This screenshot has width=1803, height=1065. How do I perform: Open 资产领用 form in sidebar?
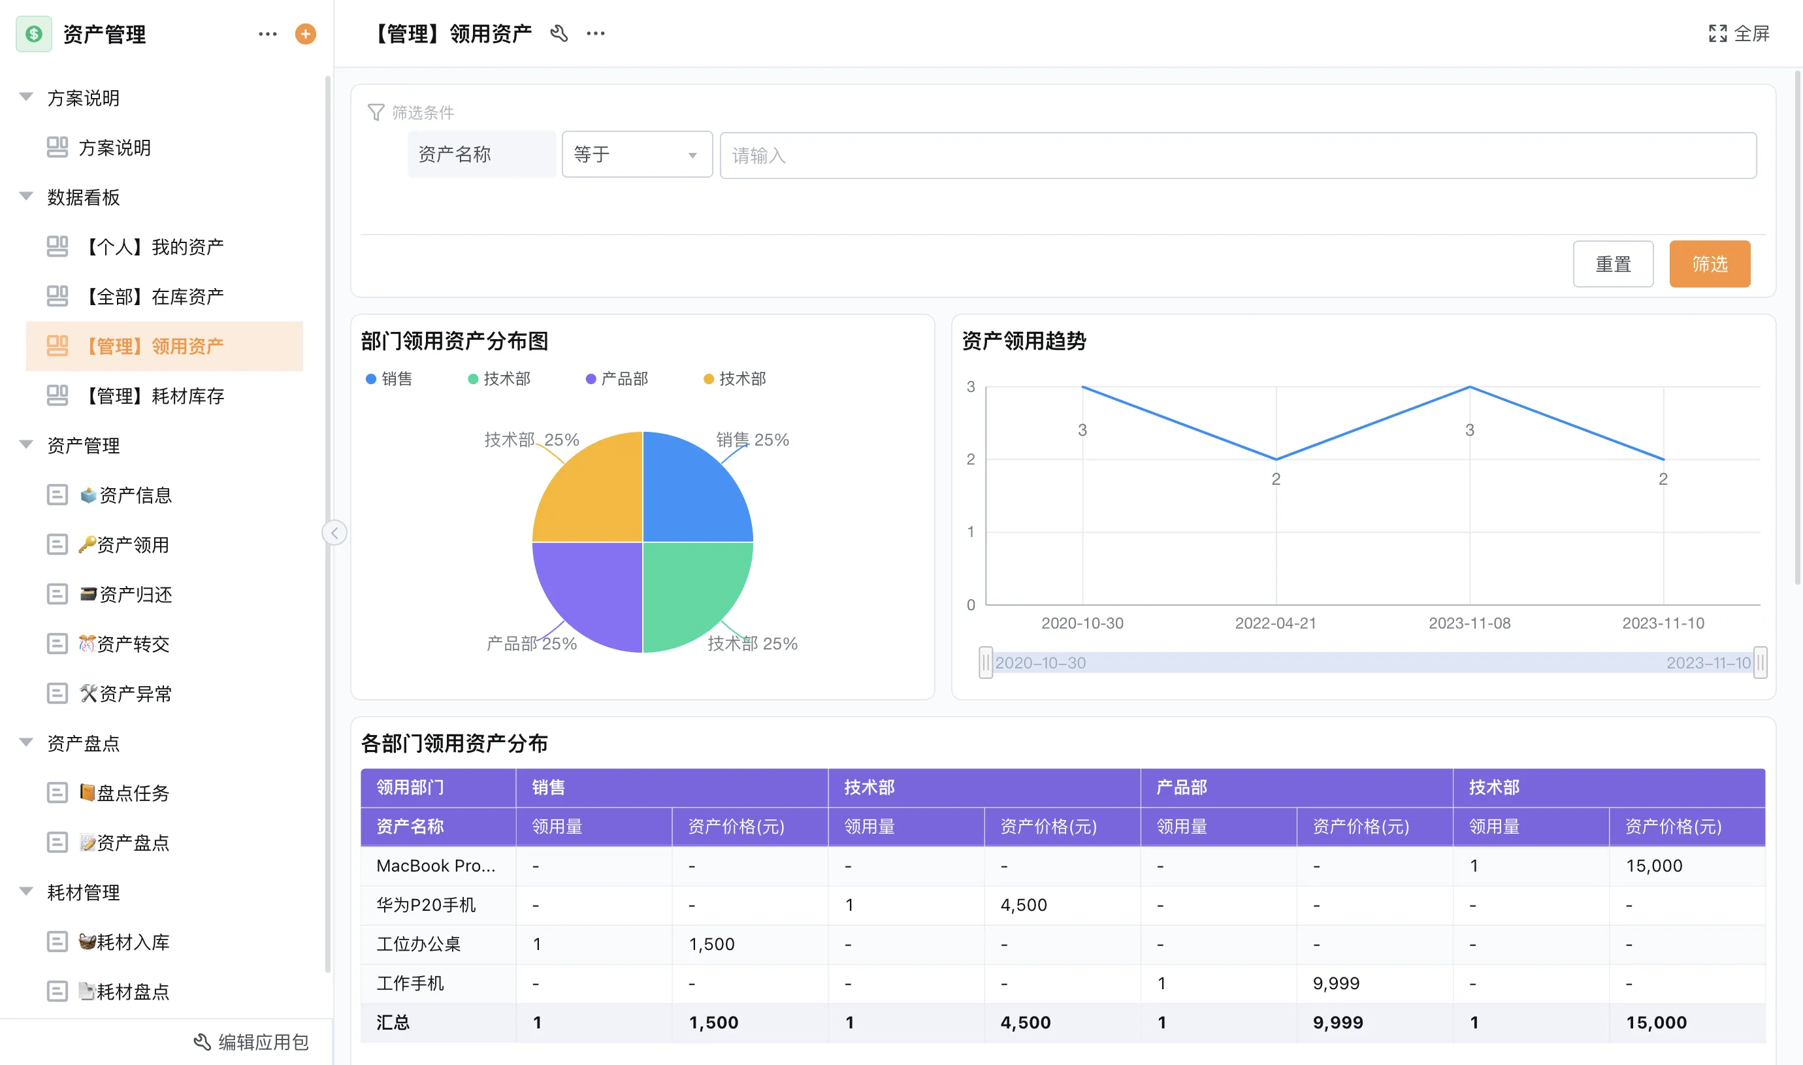133,545
